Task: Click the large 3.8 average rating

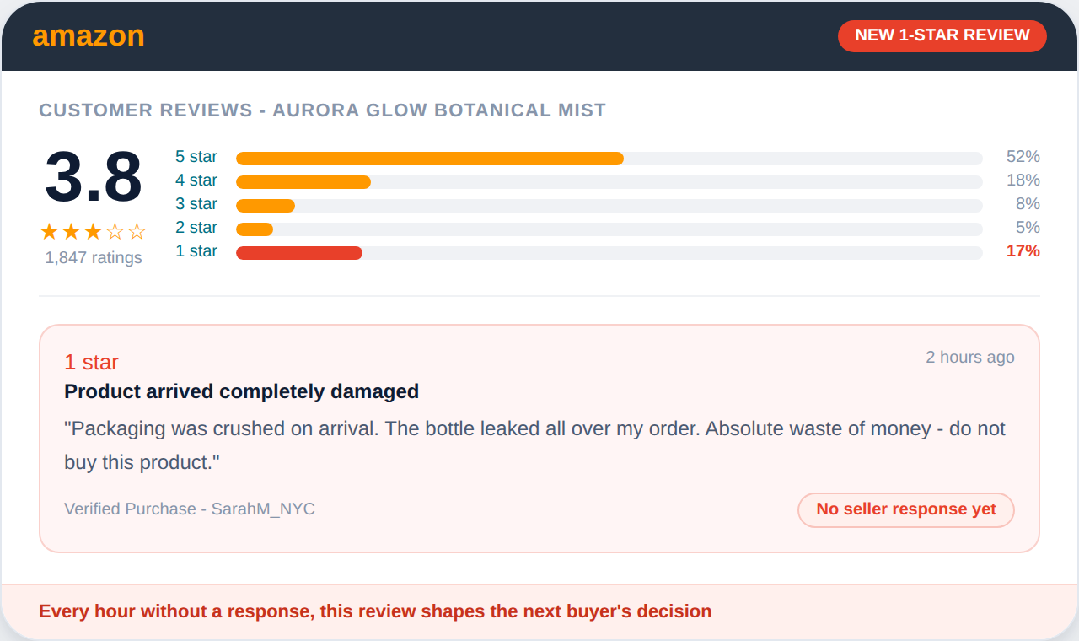Action: (x=93, y=177)
